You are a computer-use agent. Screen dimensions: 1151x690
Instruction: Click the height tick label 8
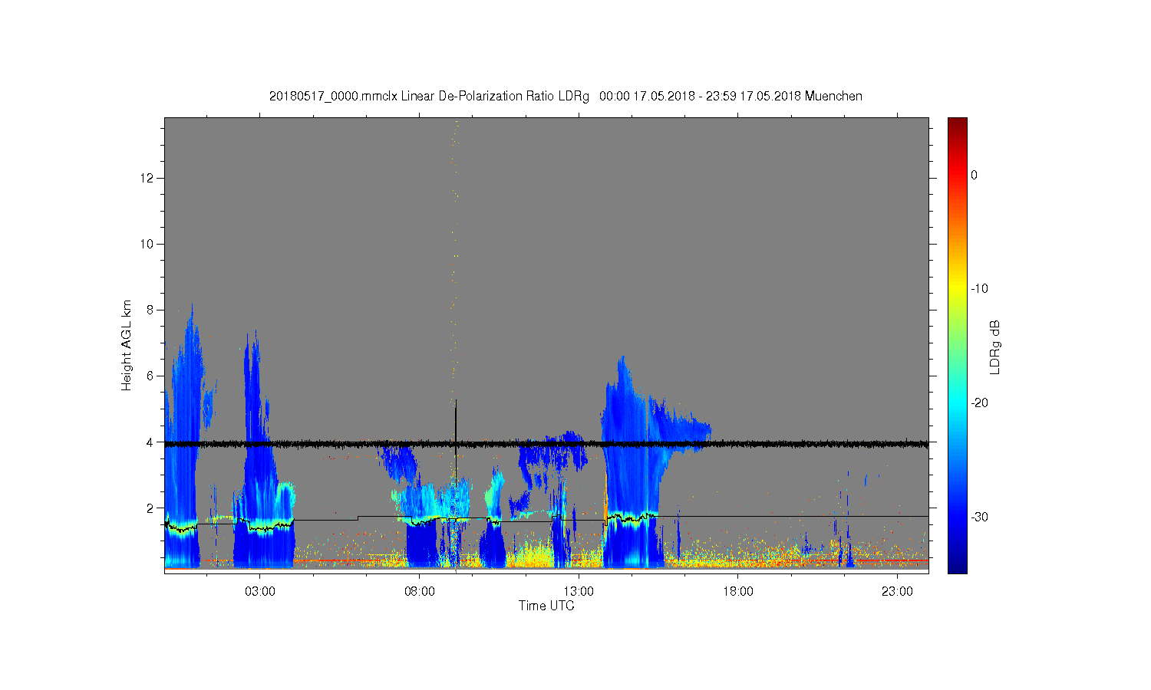[x=151, y=310]
